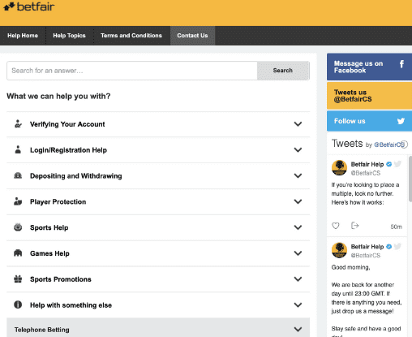Image resolution: width=412 pixels, height=337 pixels.
Task: Click the tweets feed scrollbar
Action: point(410,179)
